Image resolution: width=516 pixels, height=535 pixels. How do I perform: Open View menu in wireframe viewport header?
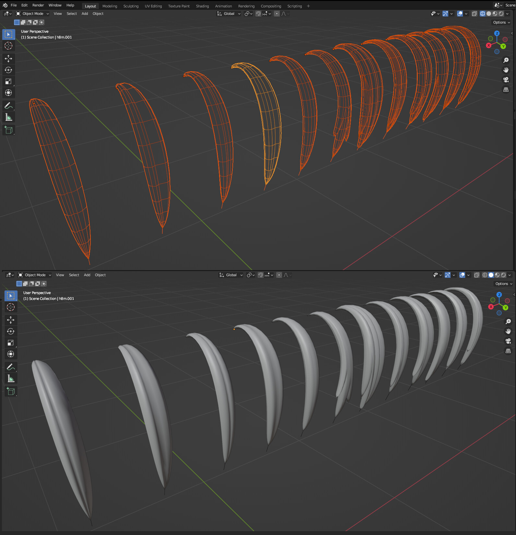58,14
